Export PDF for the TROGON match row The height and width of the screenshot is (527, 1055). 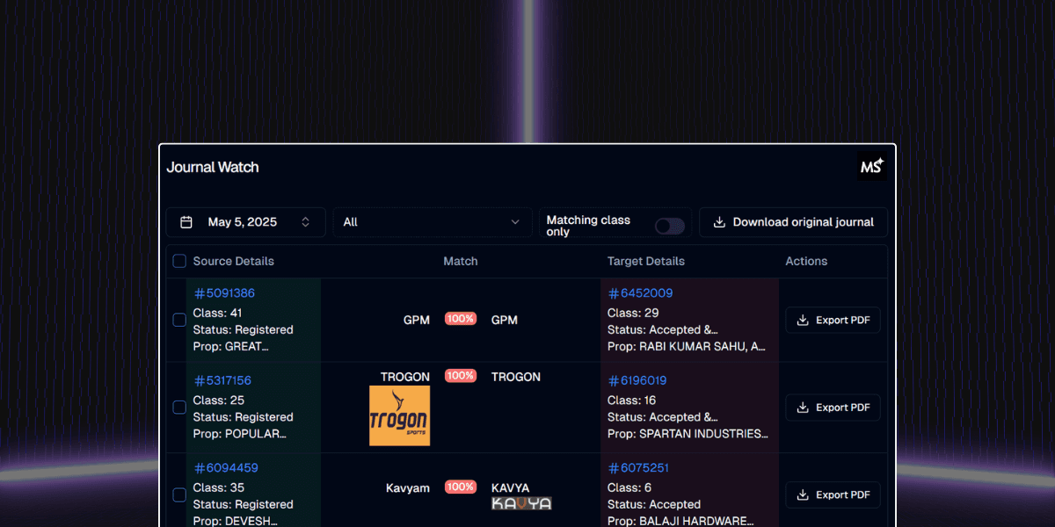tap(833, 407)
